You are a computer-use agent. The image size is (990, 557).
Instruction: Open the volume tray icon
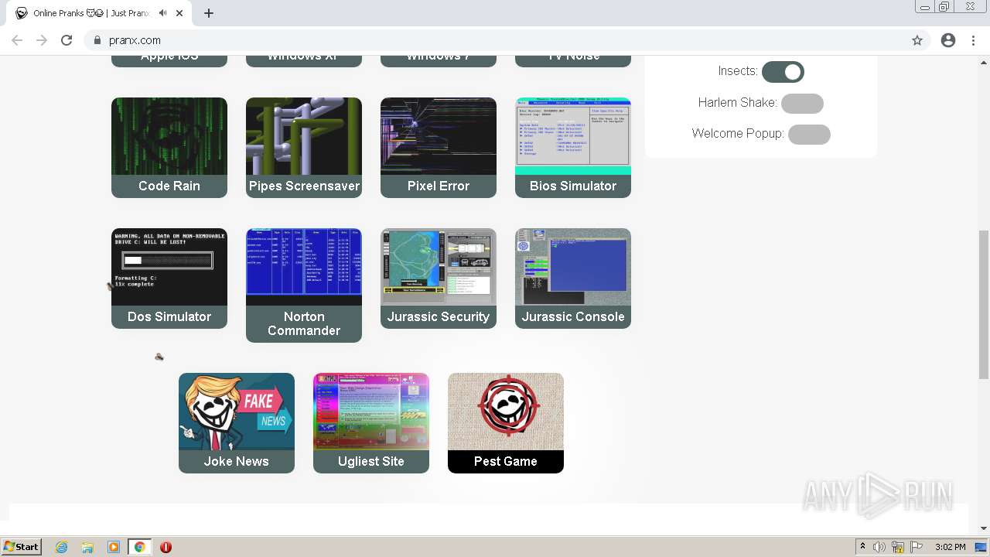879,547
